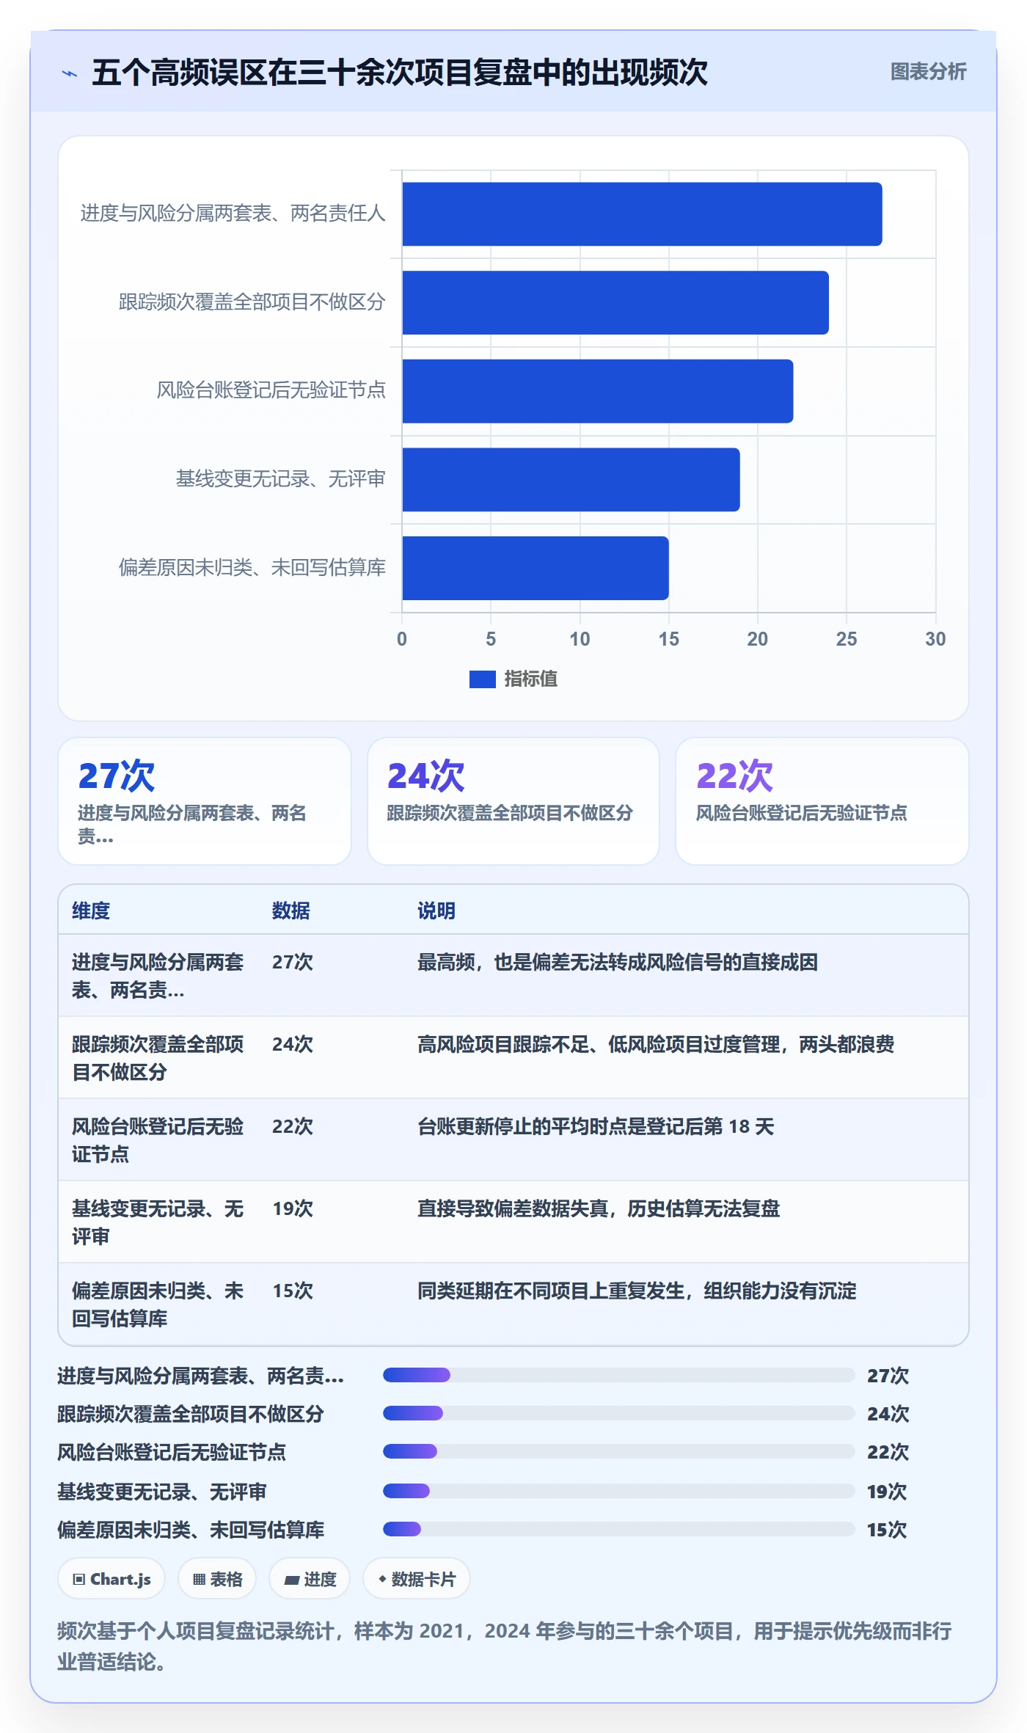
Task: Click the 数据 column header
Action: pyautogui.click(x=291, y=911)
